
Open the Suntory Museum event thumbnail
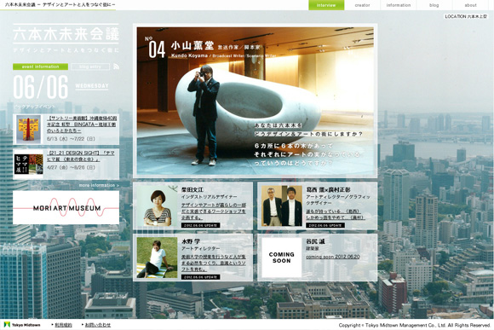point(28,130)
